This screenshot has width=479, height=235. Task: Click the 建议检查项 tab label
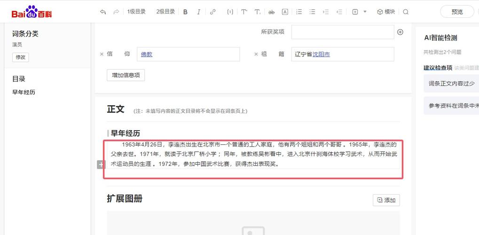click(x=438, y=68)
